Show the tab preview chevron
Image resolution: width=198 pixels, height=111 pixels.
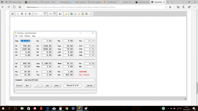(x=172, y=2)
